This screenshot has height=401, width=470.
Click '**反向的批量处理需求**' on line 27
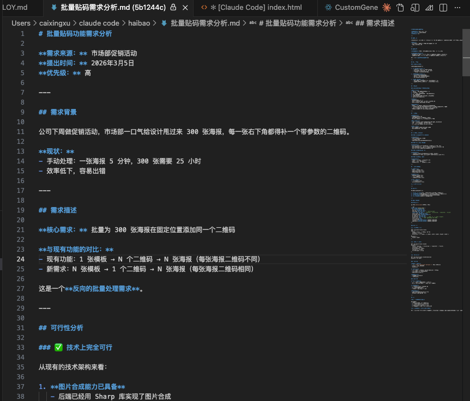coord(102,289)
